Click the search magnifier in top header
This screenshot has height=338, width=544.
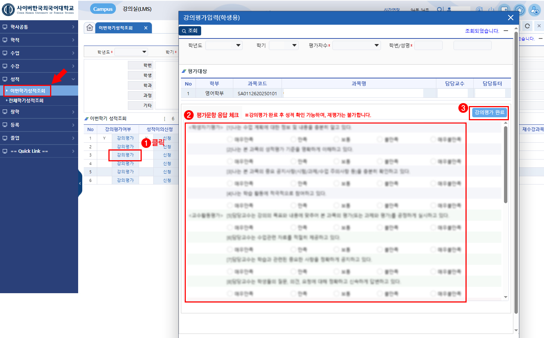coord(440,10)
